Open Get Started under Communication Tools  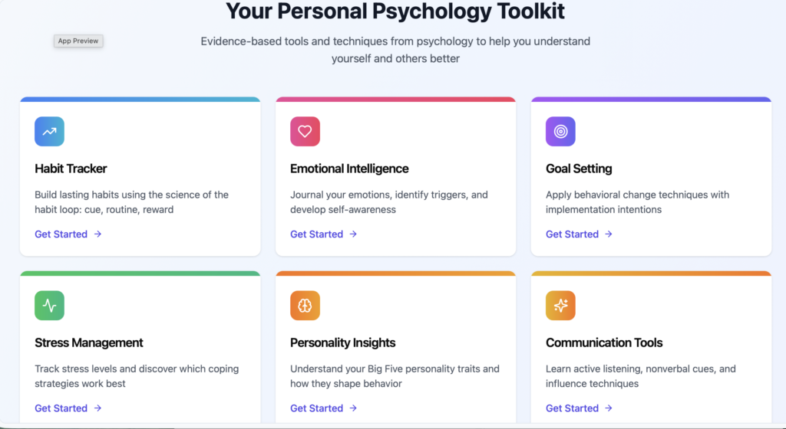click(x=573, y=408)
